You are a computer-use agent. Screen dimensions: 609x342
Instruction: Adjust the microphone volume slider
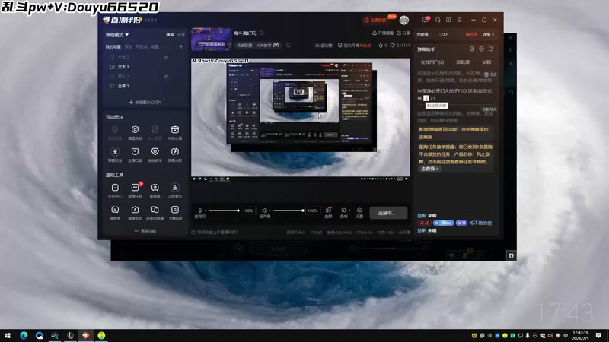click(x=224, y=211)
